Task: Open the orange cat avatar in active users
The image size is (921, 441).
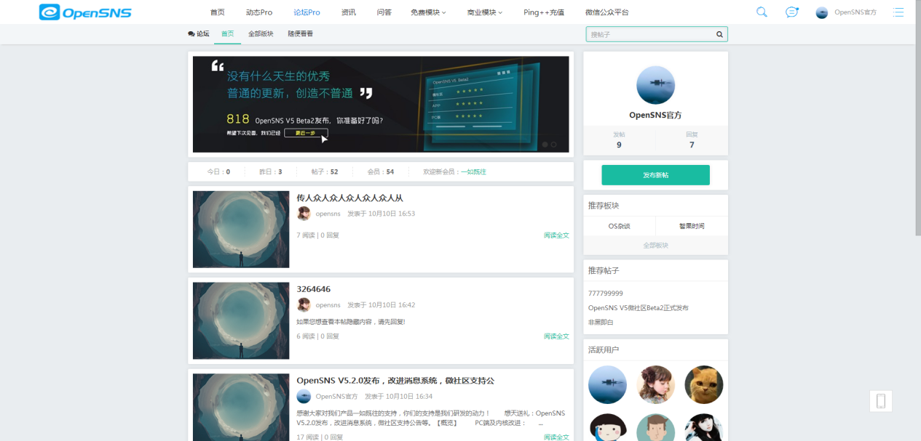Action: tap(704, 384)
